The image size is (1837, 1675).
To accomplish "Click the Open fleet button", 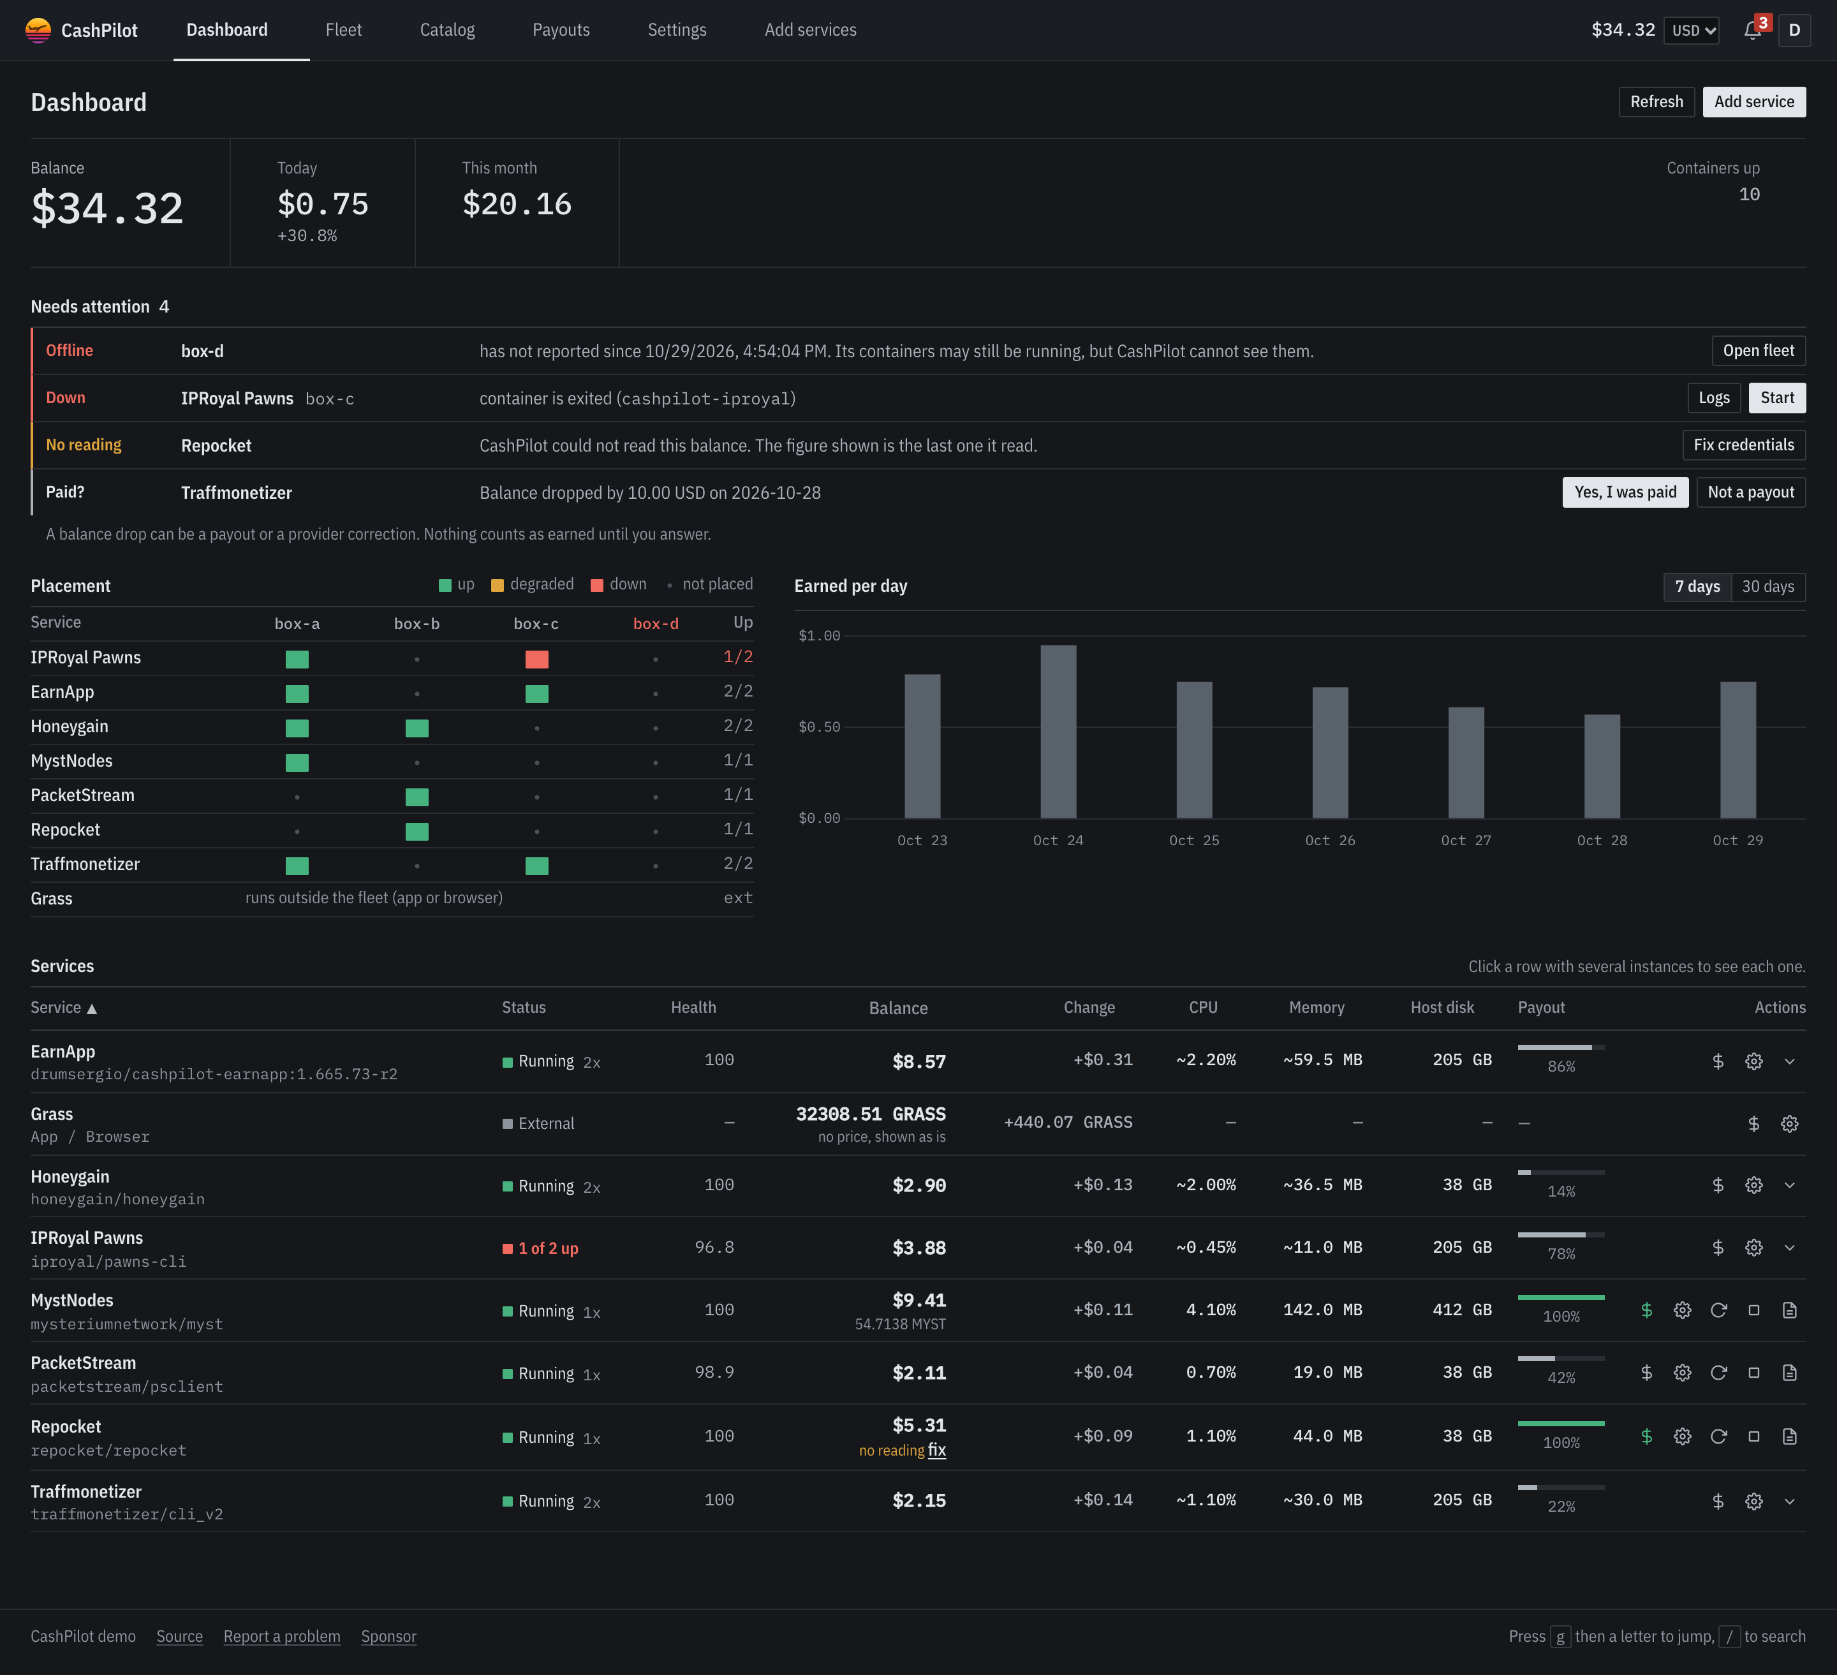I will [x=1758, y=351].
